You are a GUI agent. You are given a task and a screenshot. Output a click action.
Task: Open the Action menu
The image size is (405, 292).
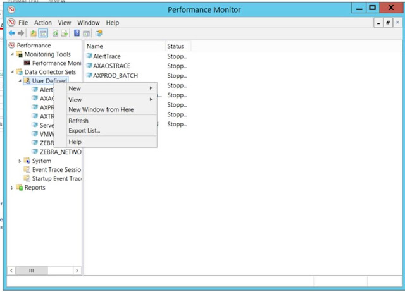click(x=43, y=23)
